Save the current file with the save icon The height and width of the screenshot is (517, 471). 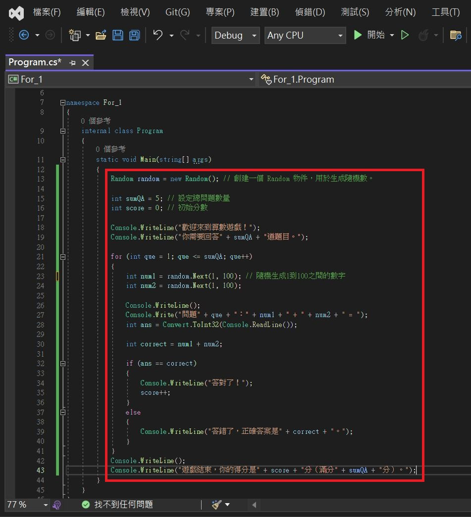(x=118, y=35)
